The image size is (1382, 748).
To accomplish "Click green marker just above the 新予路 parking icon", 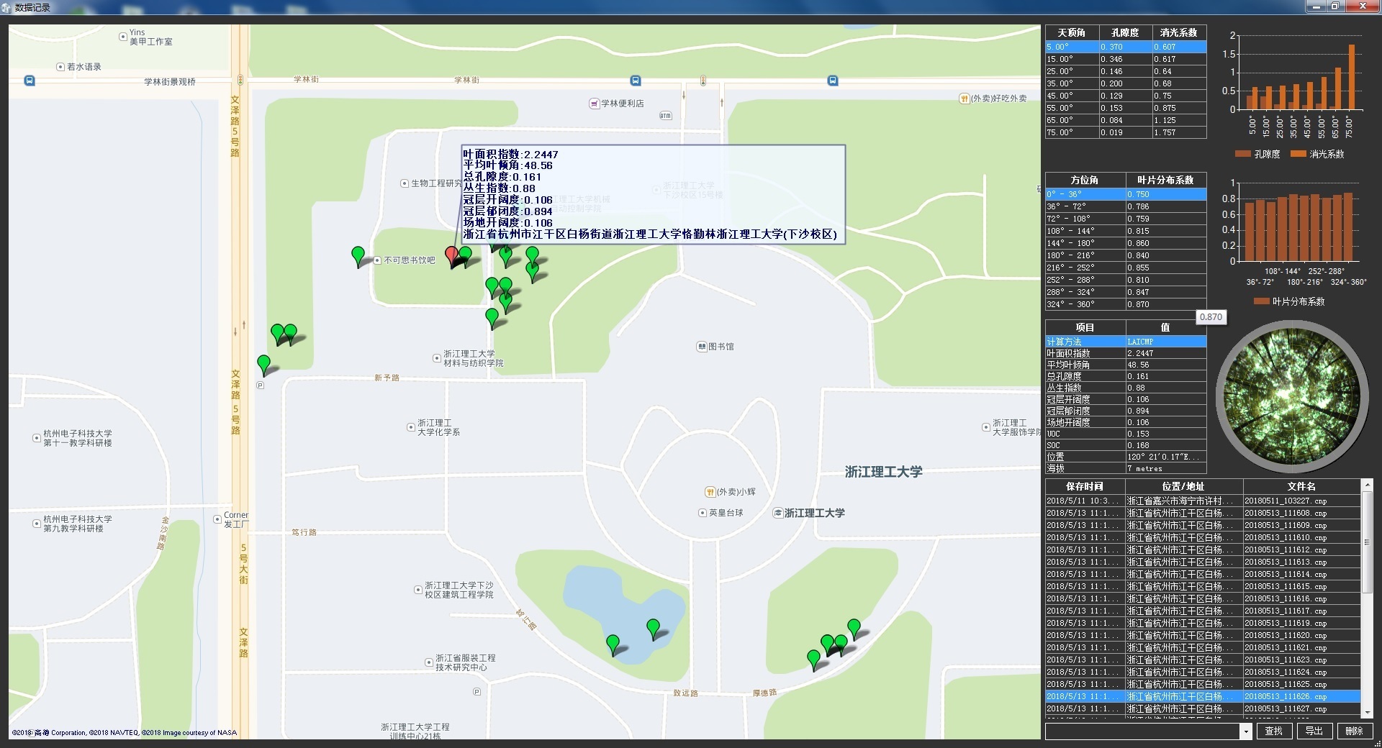I will pyautogui.click(x=263, y=364).
